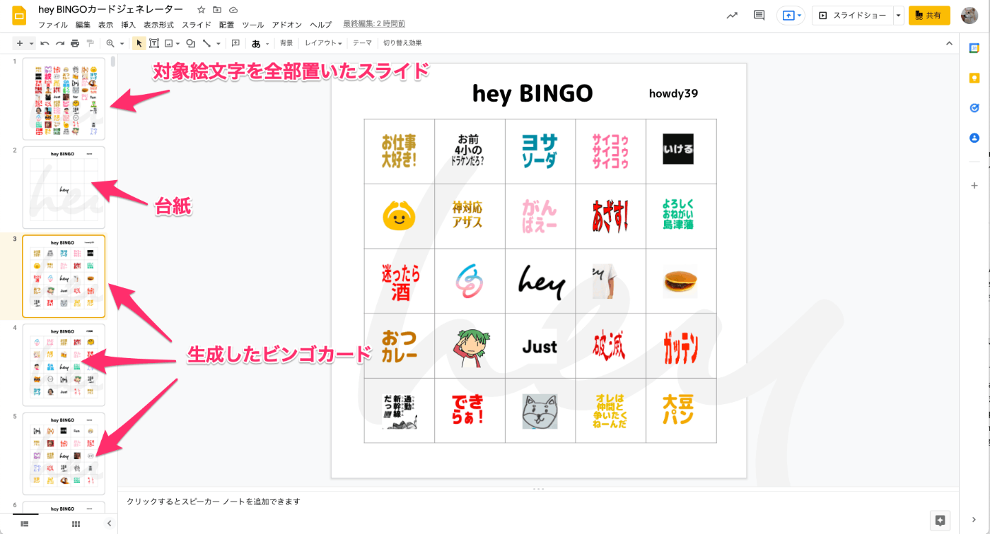Switch to grid view
This screenshot has height=534, width=990.
pyautogui.click(x=76, y=523)
